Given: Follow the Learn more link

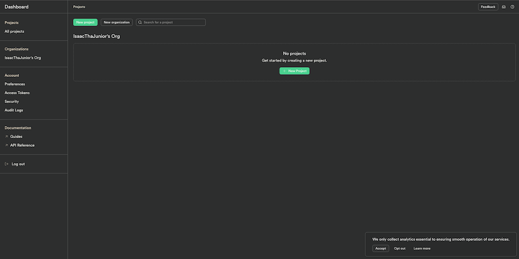Looking at the screenshot, I should point(422,249).
